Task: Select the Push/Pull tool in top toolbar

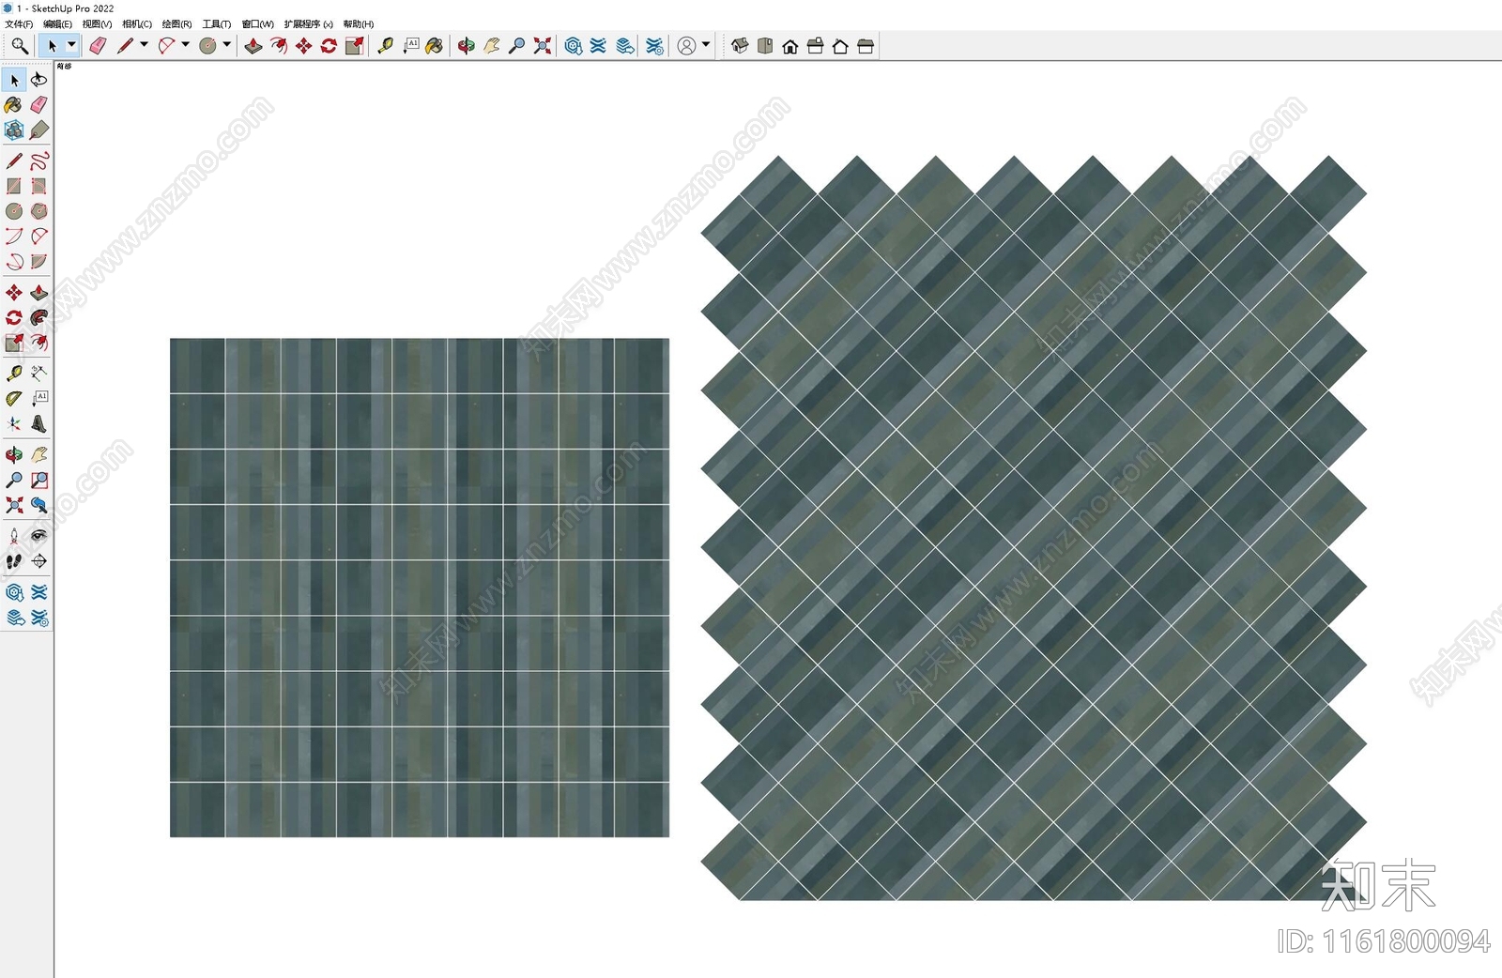Action: (x=253, y=45)
